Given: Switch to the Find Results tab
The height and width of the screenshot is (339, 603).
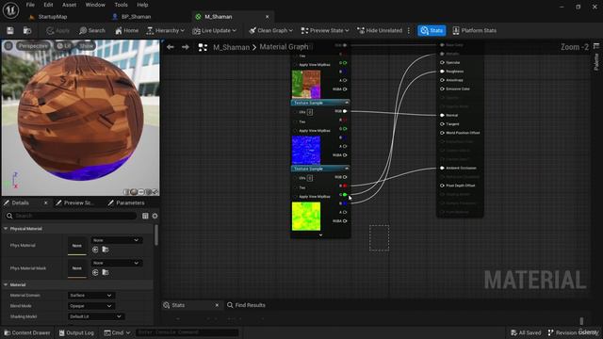Looking at the screenshot, I should (246, 305).
